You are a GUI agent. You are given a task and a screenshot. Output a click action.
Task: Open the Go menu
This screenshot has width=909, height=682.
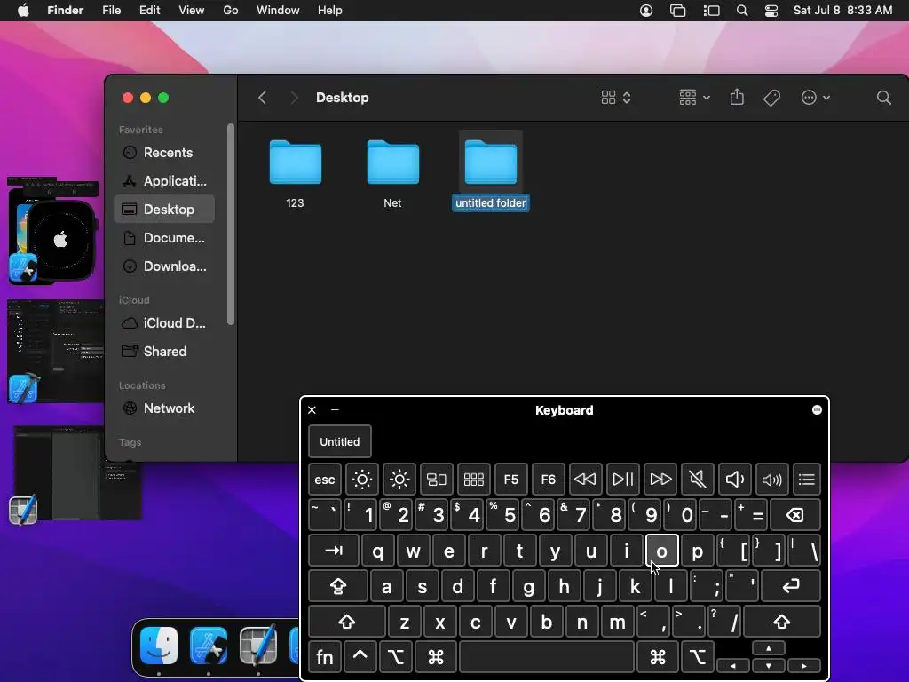(231, 11)
